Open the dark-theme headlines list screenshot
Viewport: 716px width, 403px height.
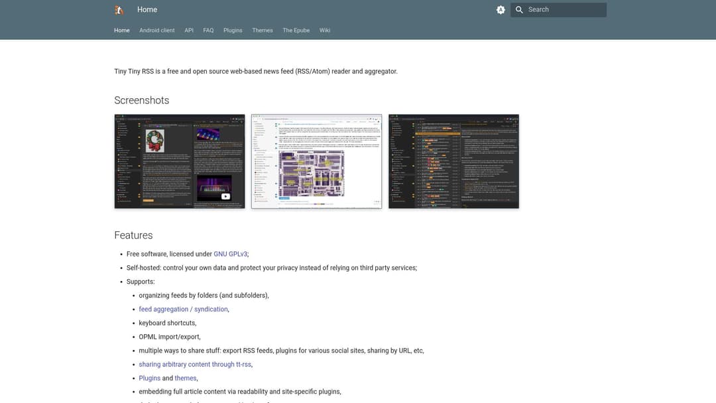[x=454, y=162]
